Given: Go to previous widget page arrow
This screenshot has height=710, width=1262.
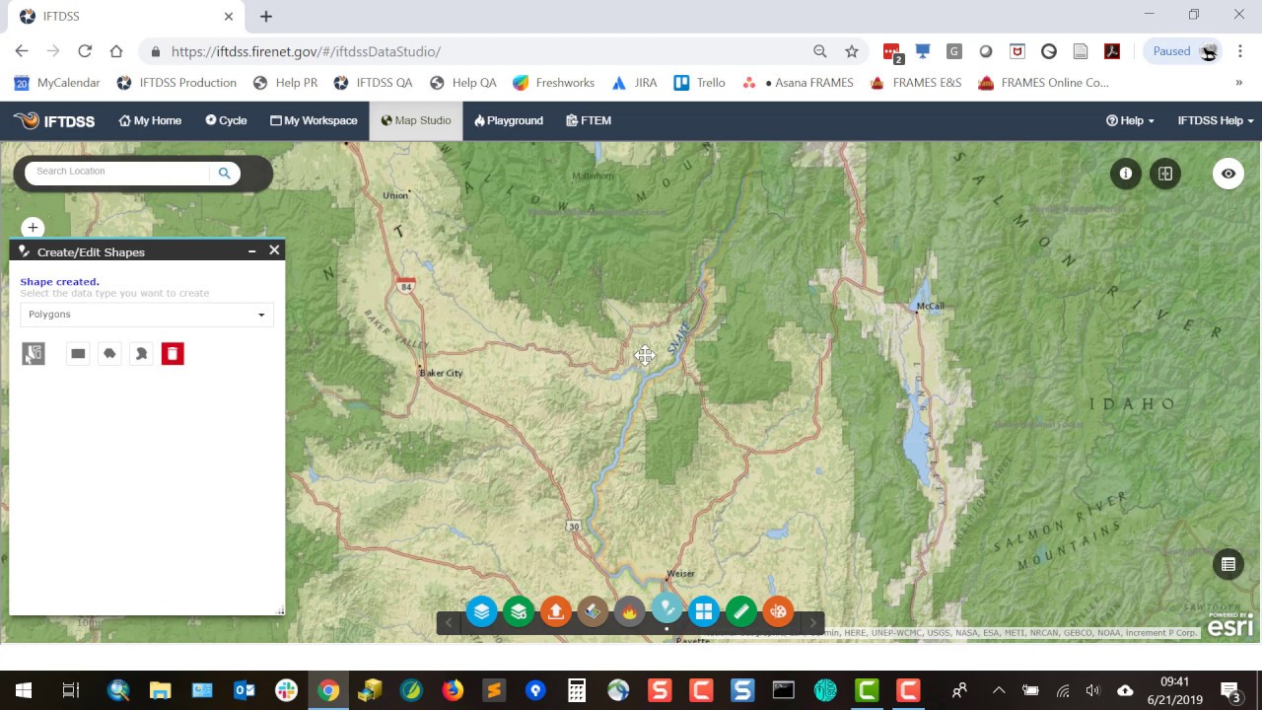Looking at the screenshot, I should pos(449,622).
